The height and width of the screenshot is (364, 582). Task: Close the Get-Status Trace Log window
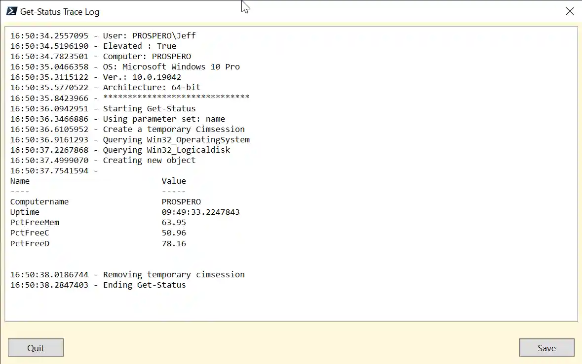(570, 11)
